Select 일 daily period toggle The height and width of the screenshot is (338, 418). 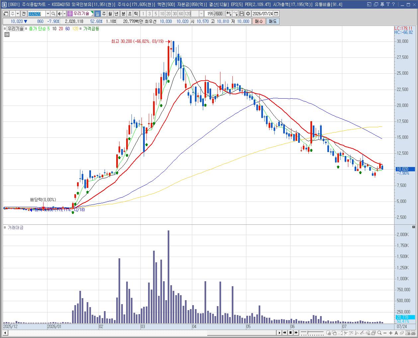coord(97,14)
